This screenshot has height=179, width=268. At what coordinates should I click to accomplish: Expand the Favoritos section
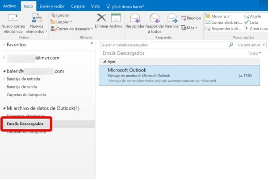click(4, 45)
